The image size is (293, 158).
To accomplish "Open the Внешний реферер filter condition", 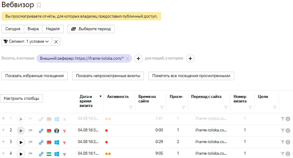I will coord(82,58).
